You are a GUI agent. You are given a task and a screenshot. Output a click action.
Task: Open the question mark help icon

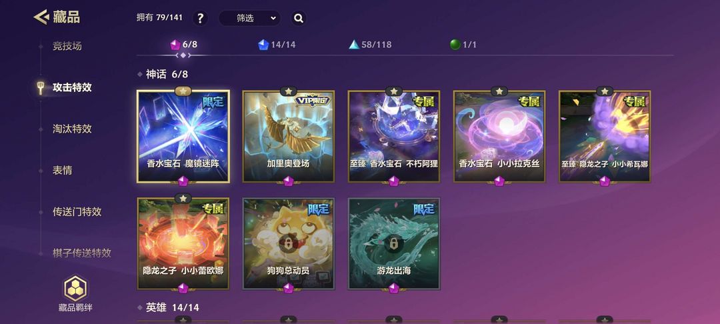coord(200,19)
